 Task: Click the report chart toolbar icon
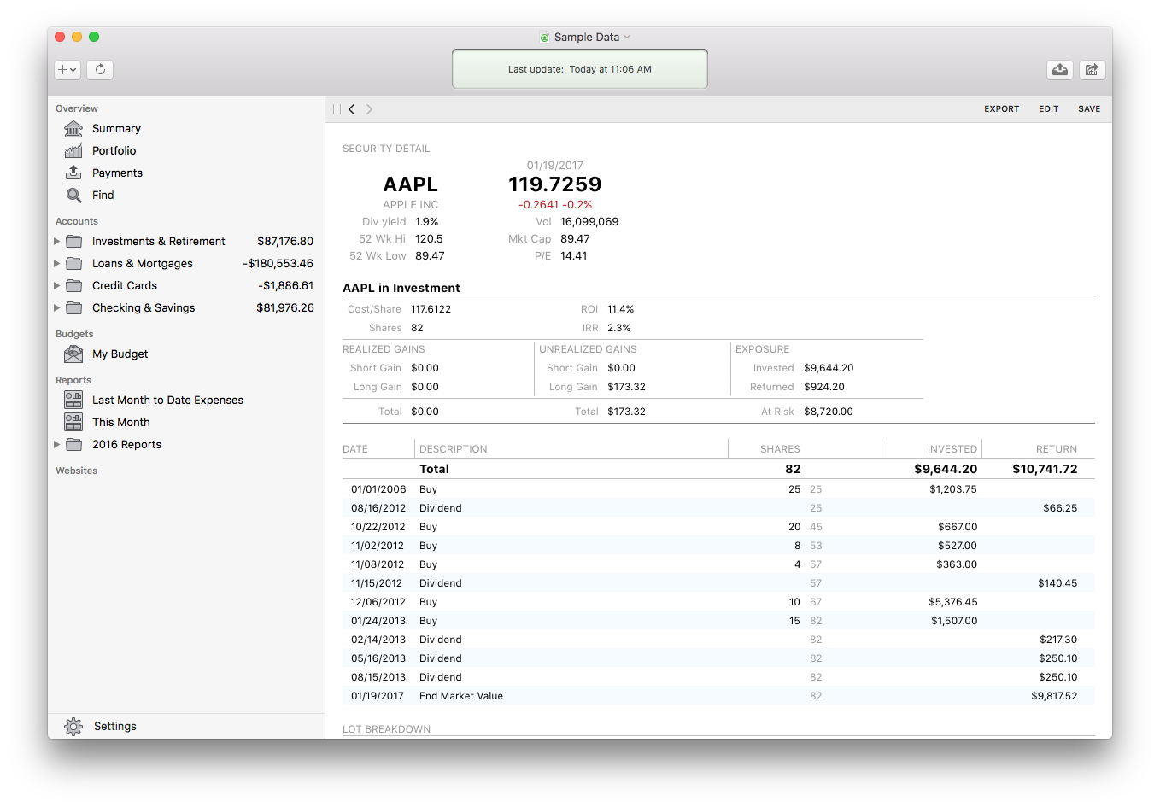(x=1093, y=70)
